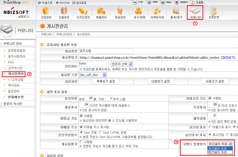Expand the 게시판 스킨 bbs_udf_test dropdown
The image size is (238, 157).
[93, 74]
